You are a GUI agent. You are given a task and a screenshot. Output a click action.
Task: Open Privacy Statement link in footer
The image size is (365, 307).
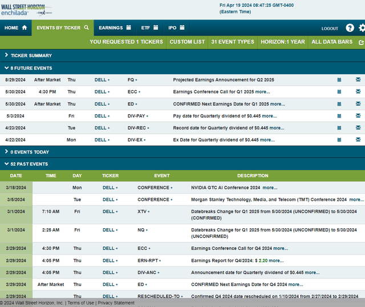116,303
